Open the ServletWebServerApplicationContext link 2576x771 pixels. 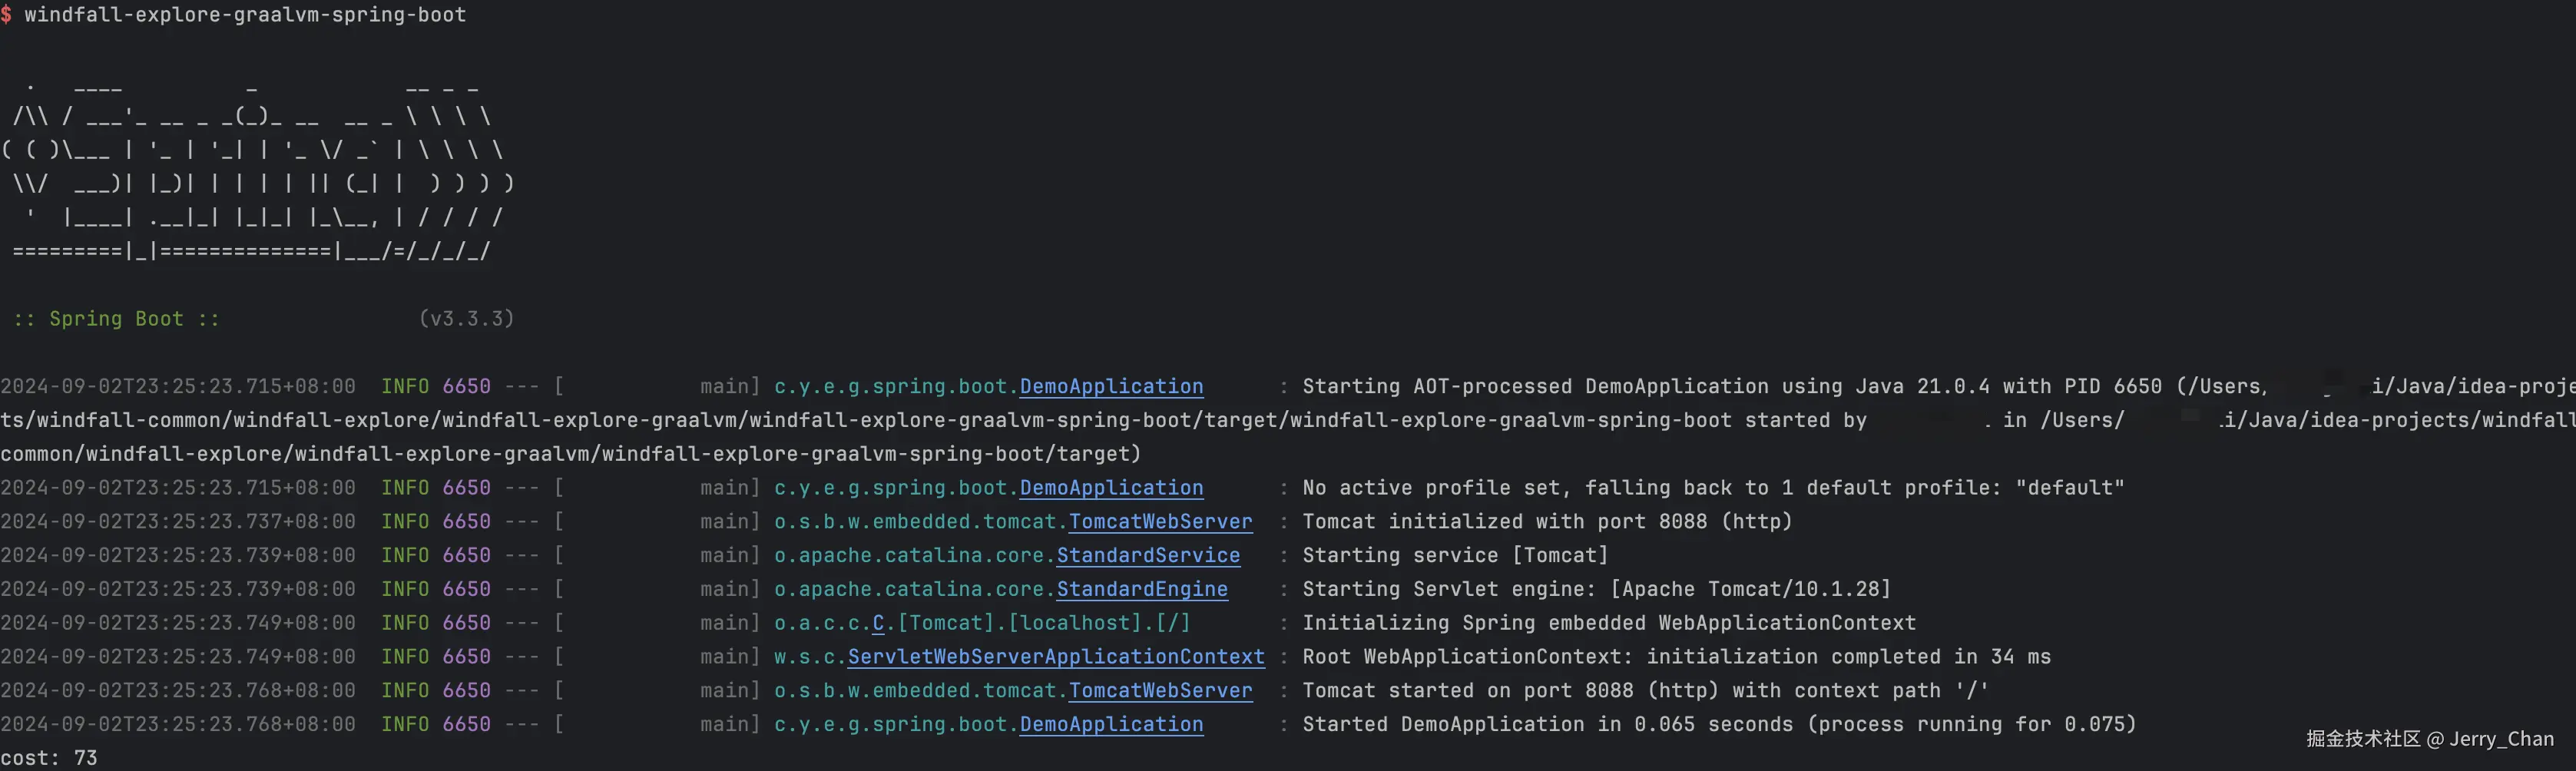tap(1056, 657)
